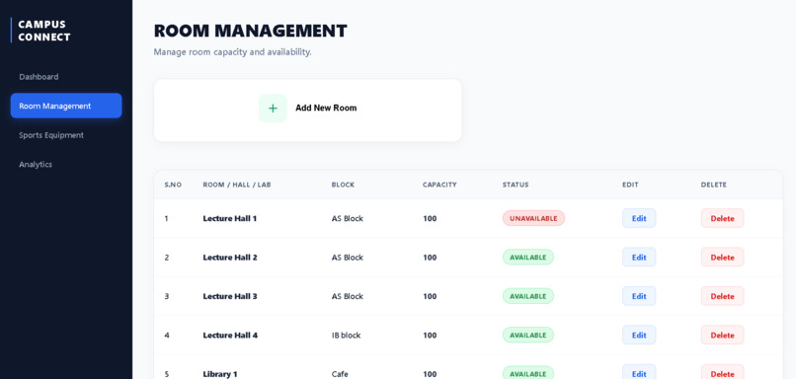Click capacity 100 of Lecture Hall 1
This screenshot has height=379, width=796.
[x=430, y=218]
